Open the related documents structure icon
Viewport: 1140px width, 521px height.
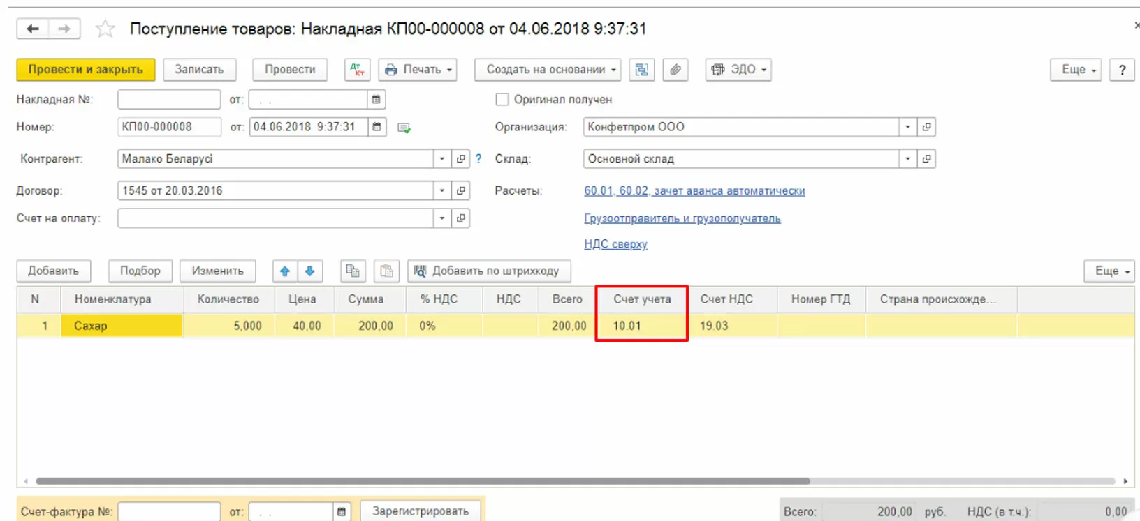[641, 70]
